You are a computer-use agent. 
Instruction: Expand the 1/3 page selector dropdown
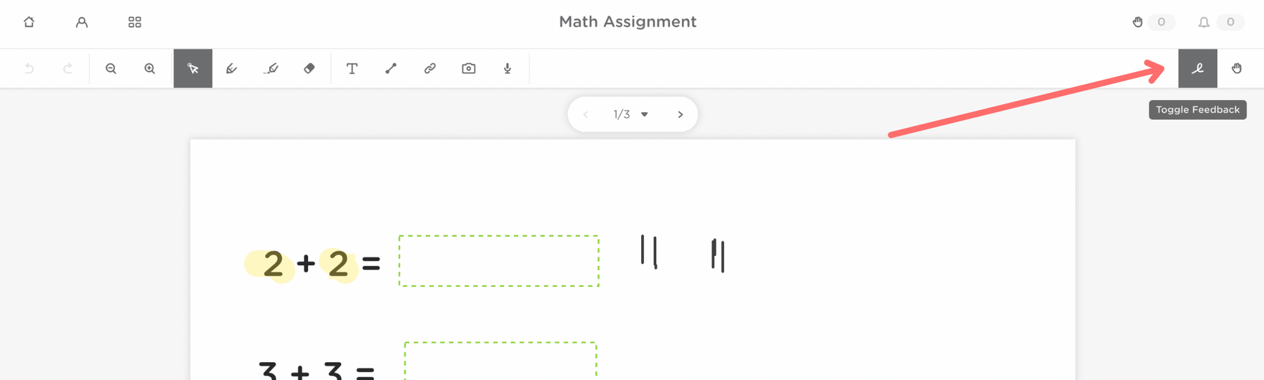click(644, 114)
